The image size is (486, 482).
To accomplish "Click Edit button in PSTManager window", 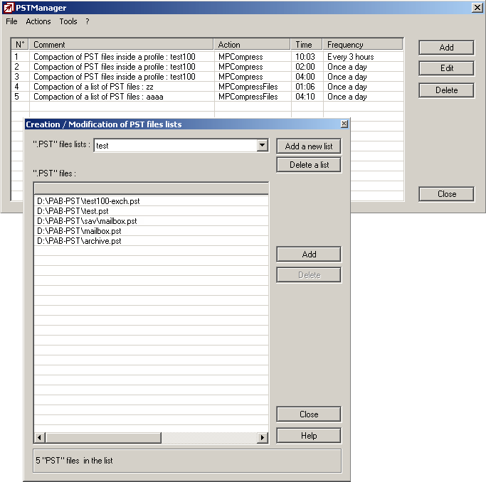I will [446, 68].
